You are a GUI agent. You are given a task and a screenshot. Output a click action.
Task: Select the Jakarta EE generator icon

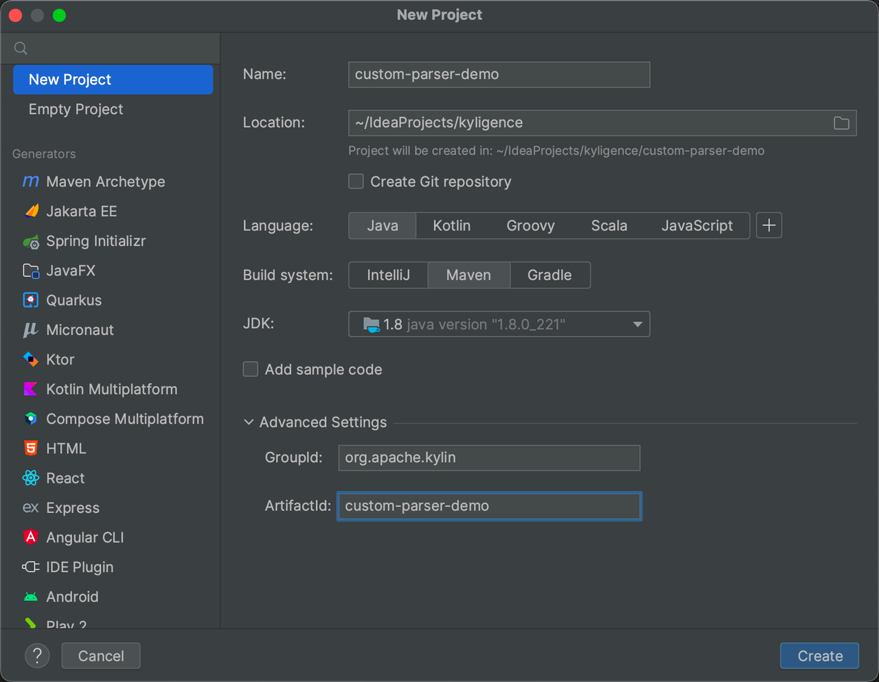pyautogui.click(x=31, y=212)
